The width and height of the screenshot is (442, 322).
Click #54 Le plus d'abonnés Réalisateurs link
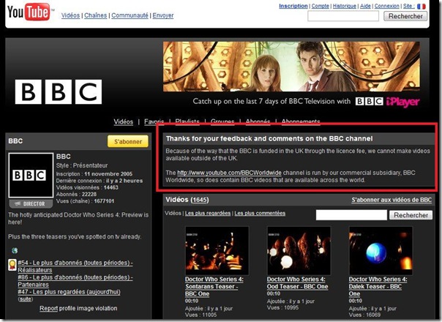point(75,266)
